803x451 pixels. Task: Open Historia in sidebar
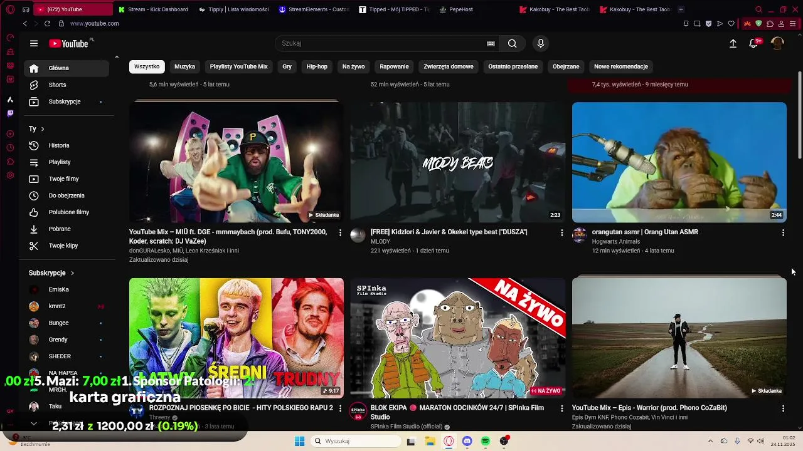point(66,145)
